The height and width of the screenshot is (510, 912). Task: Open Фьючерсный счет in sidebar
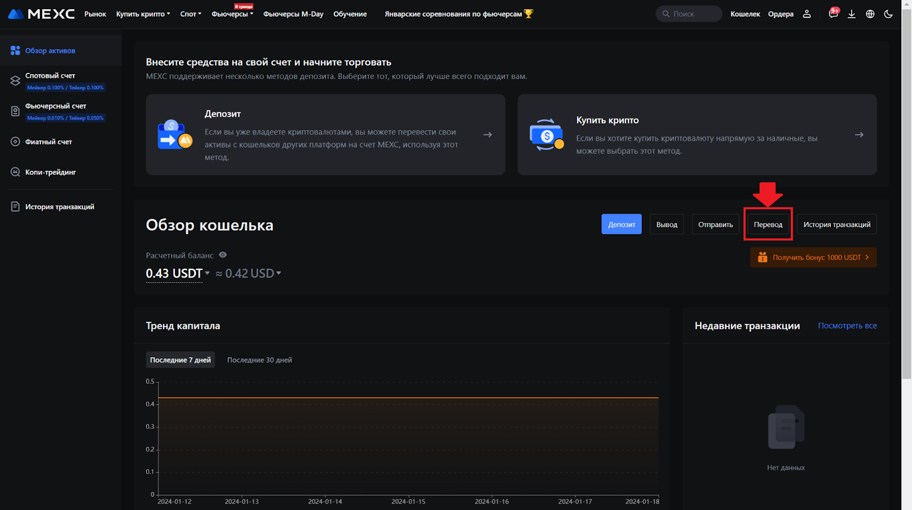[x=56, y=106]
